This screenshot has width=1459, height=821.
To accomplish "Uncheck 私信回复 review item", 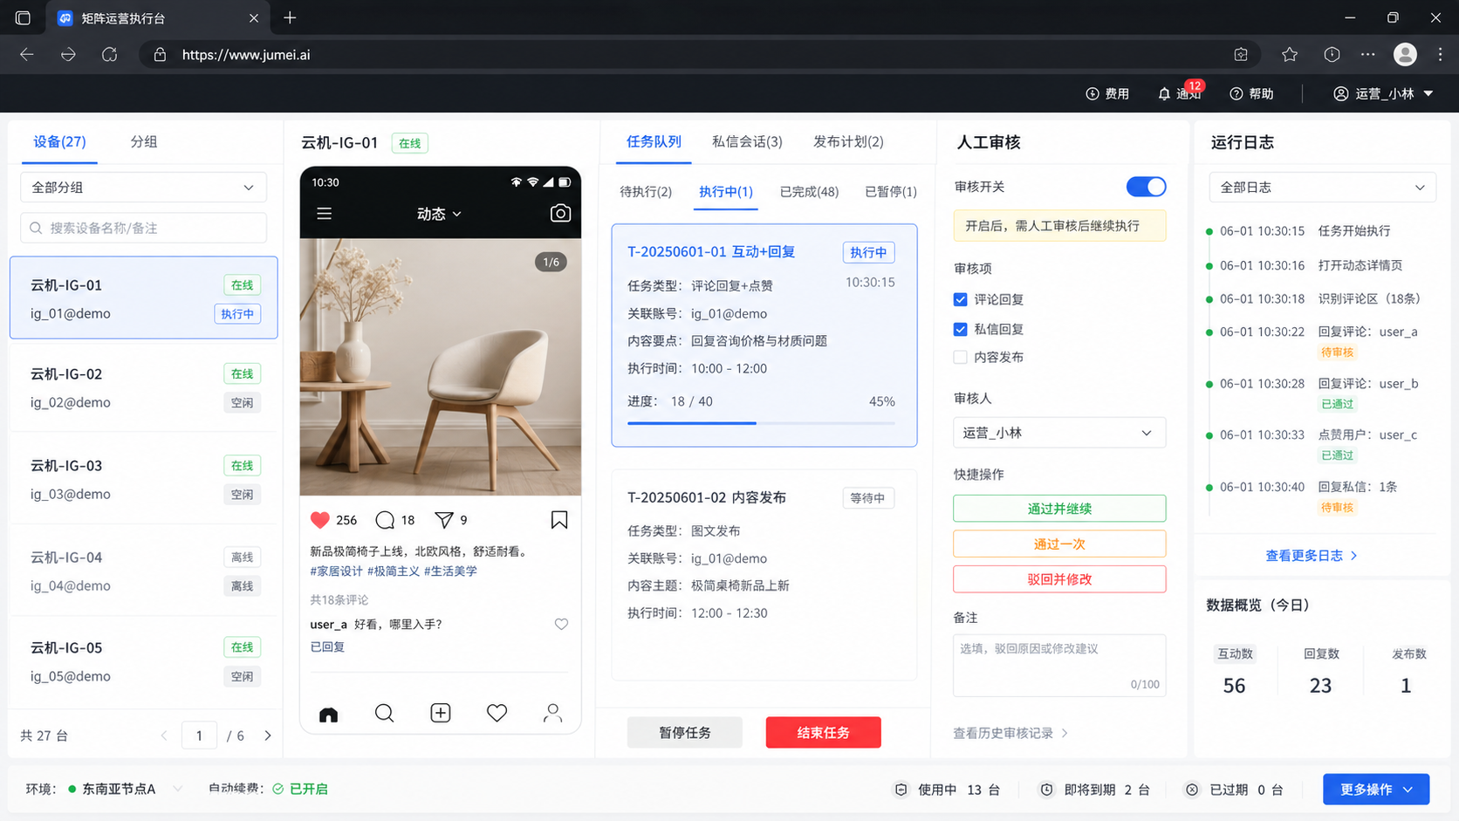I will coord(960,329).
